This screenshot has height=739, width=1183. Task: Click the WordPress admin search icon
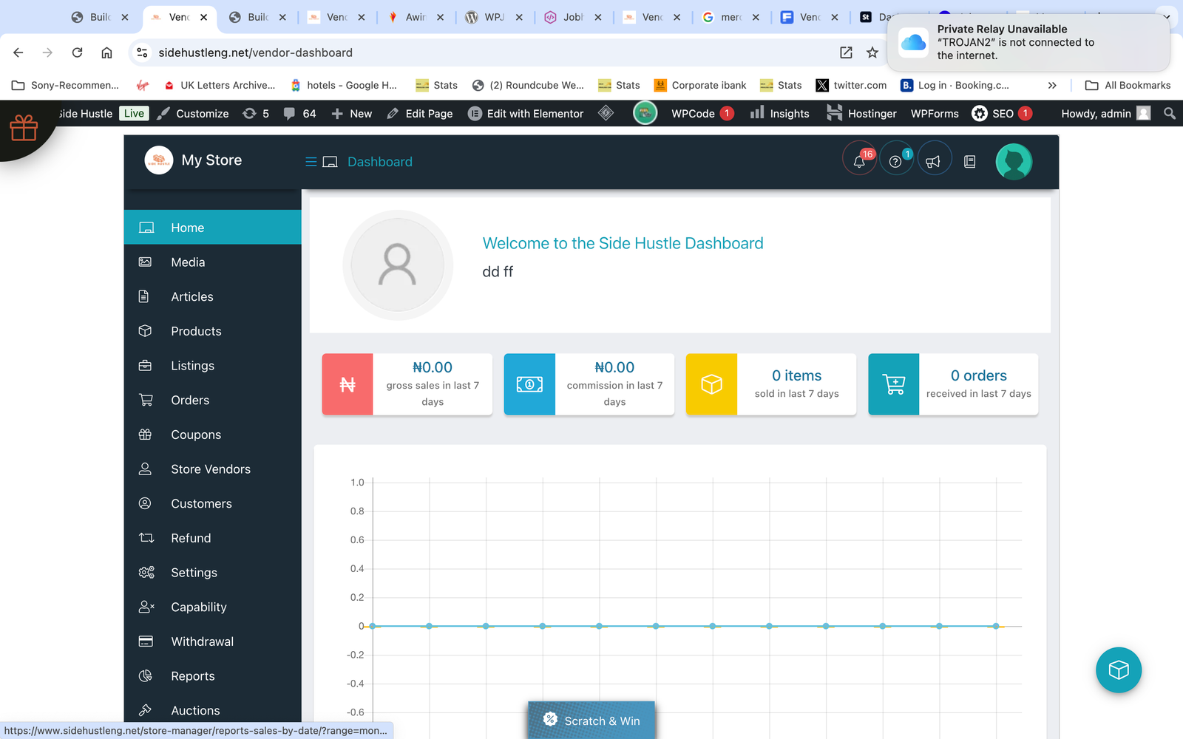[x=1169, y=113]
